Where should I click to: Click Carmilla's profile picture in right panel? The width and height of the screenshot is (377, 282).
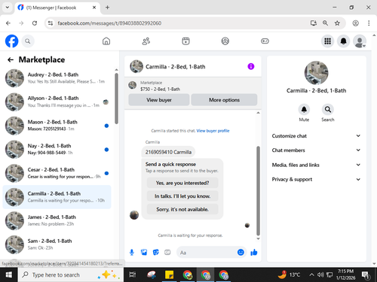tap(316, 73)
